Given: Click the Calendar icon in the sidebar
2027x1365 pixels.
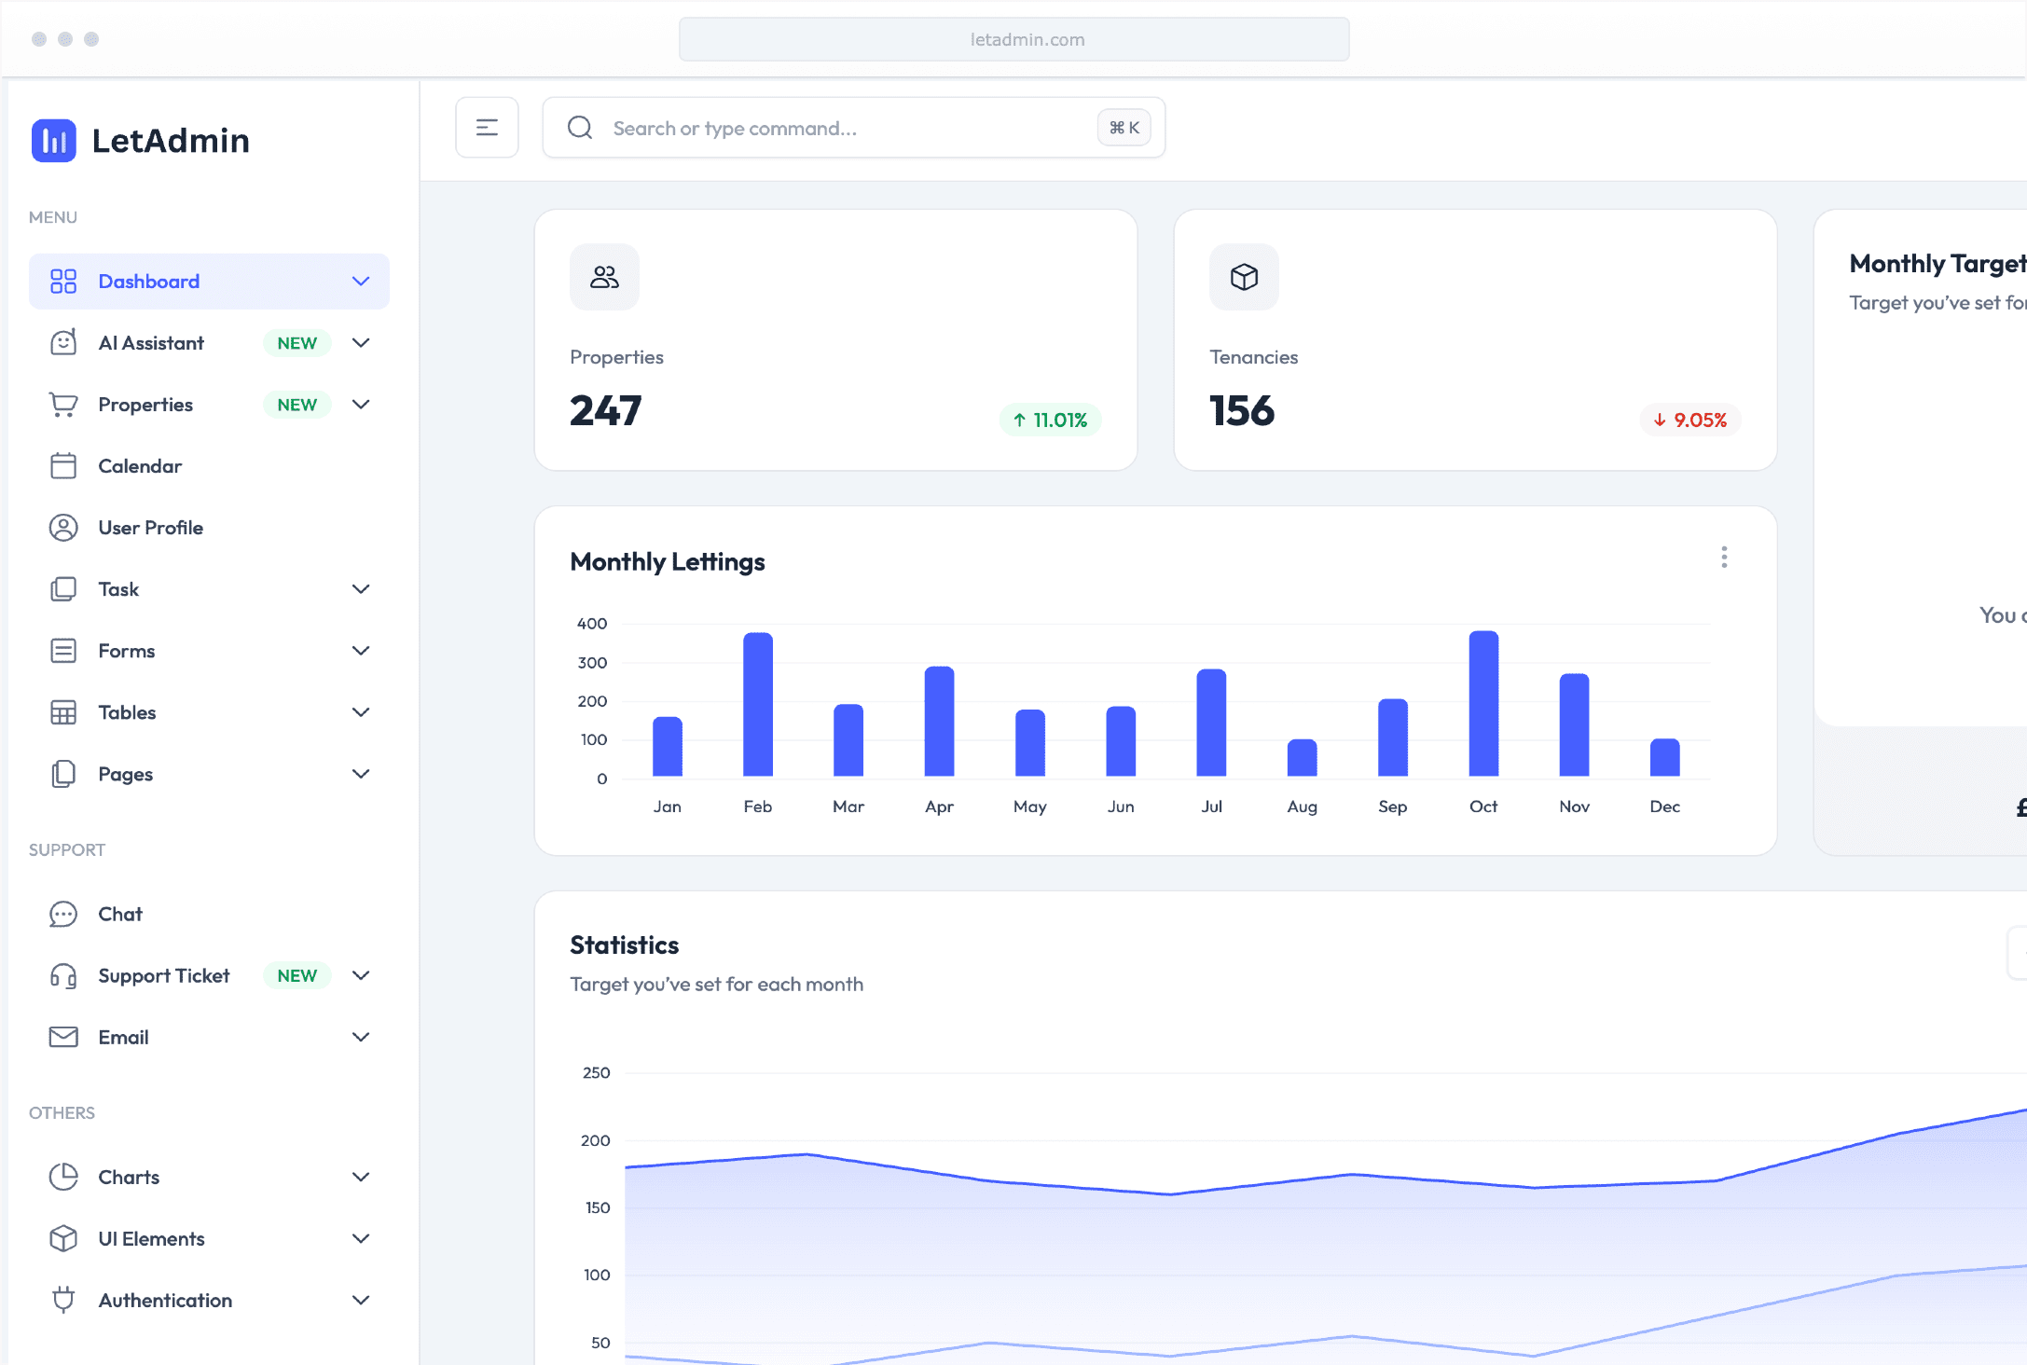Looking at the screenshot, I should coord(63,466).
